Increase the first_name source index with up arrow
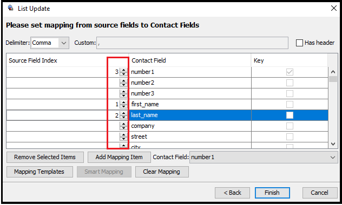This screenshot has width=342, height=205. (x=124, y=102)
